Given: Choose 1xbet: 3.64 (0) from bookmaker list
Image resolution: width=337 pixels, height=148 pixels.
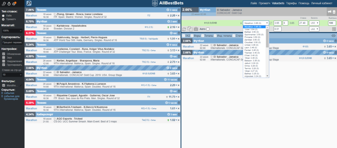Looking at the screenshot, I should tap(254, 29).
